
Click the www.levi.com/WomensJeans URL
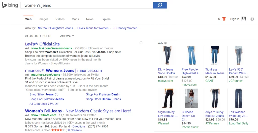[51, 48]
